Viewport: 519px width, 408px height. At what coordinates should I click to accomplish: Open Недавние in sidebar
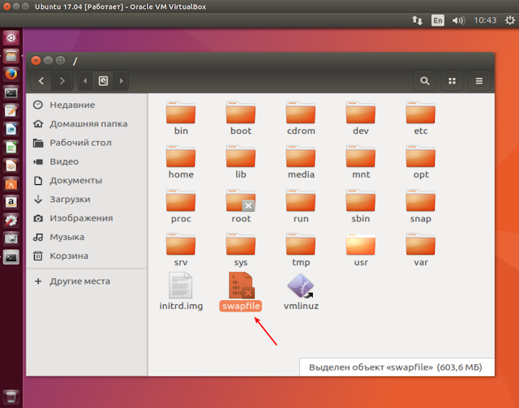[87, 105]
